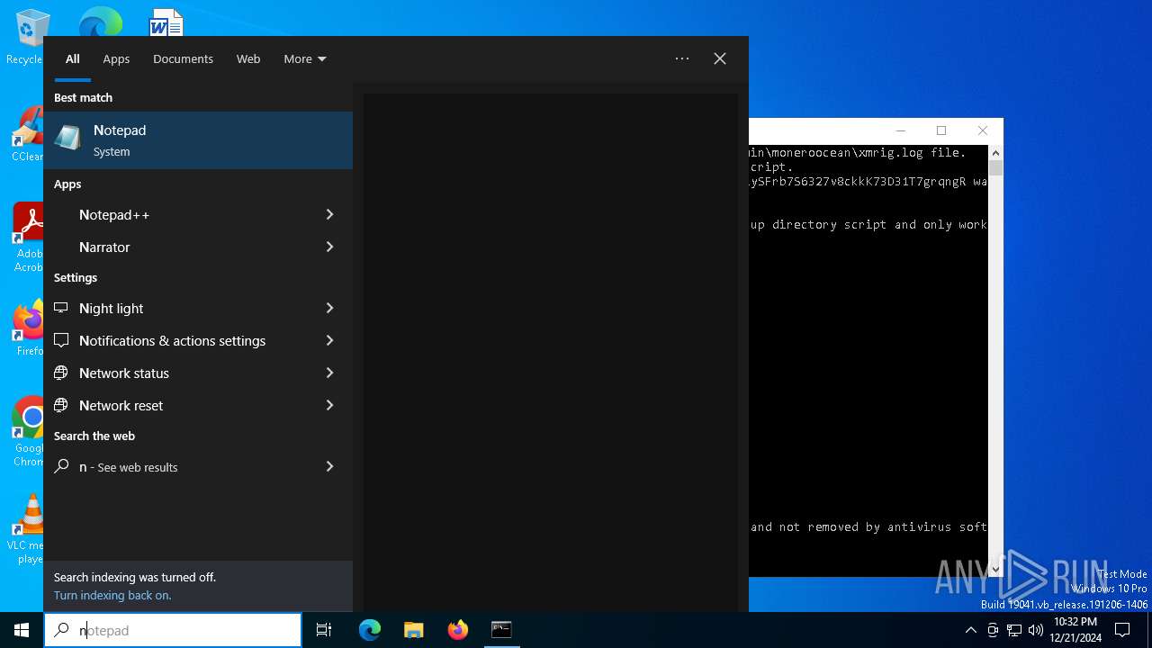
Task: Expand the Network status result arrow
Action: [329, 373]
